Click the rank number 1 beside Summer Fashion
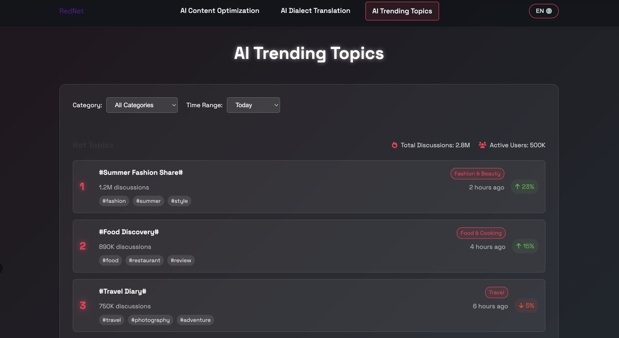This screenshot has width=619, height=338. [x=81, y=185]
